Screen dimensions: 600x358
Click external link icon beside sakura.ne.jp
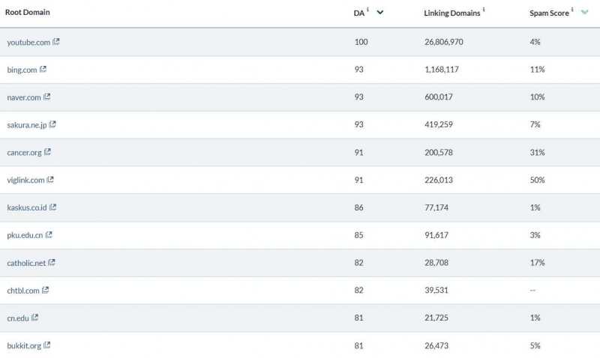52,124
